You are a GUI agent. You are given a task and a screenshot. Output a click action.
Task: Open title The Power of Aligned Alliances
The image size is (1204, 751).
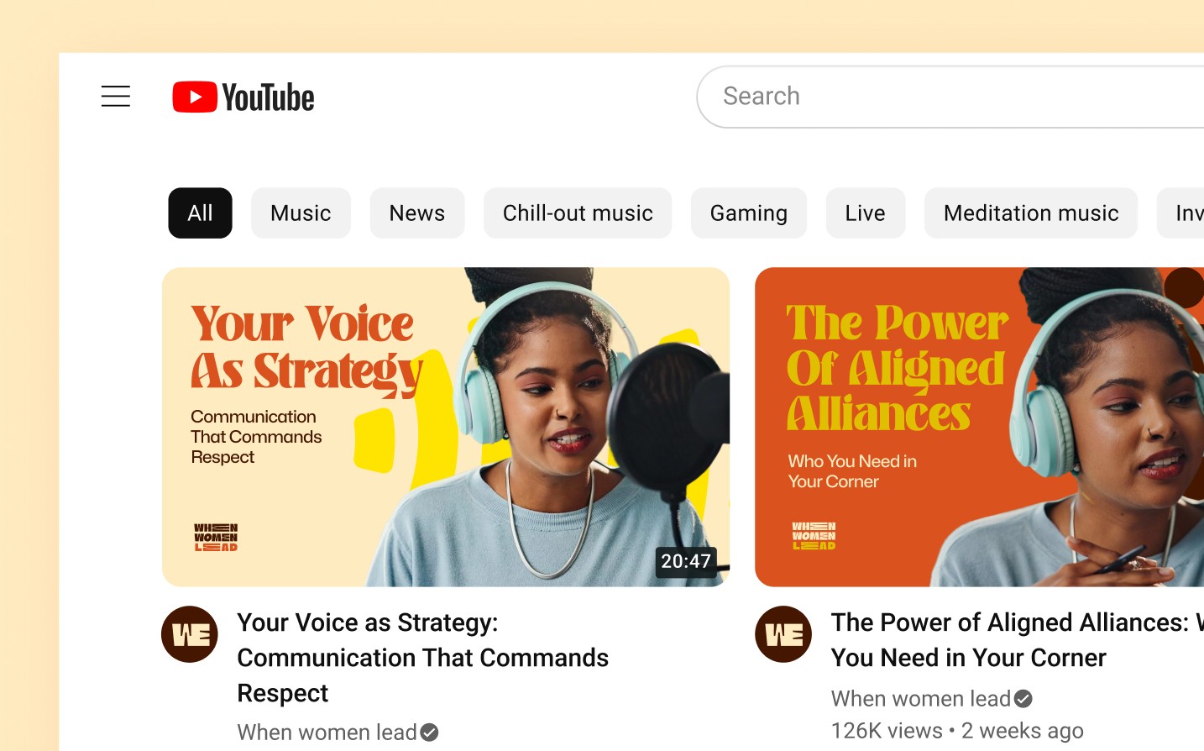point(1018,640)
